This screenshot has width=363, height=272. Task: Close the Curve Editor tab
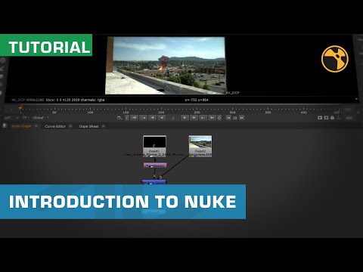point(70,126)
